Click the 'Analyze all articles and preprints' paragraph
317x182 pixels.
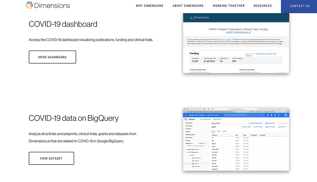click(x=82, y=137)
